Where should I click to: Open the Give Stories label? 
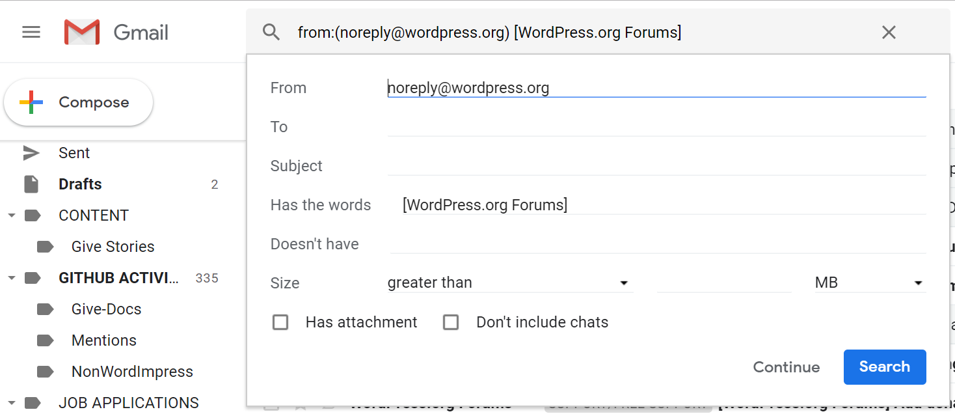tap(113, 247)
